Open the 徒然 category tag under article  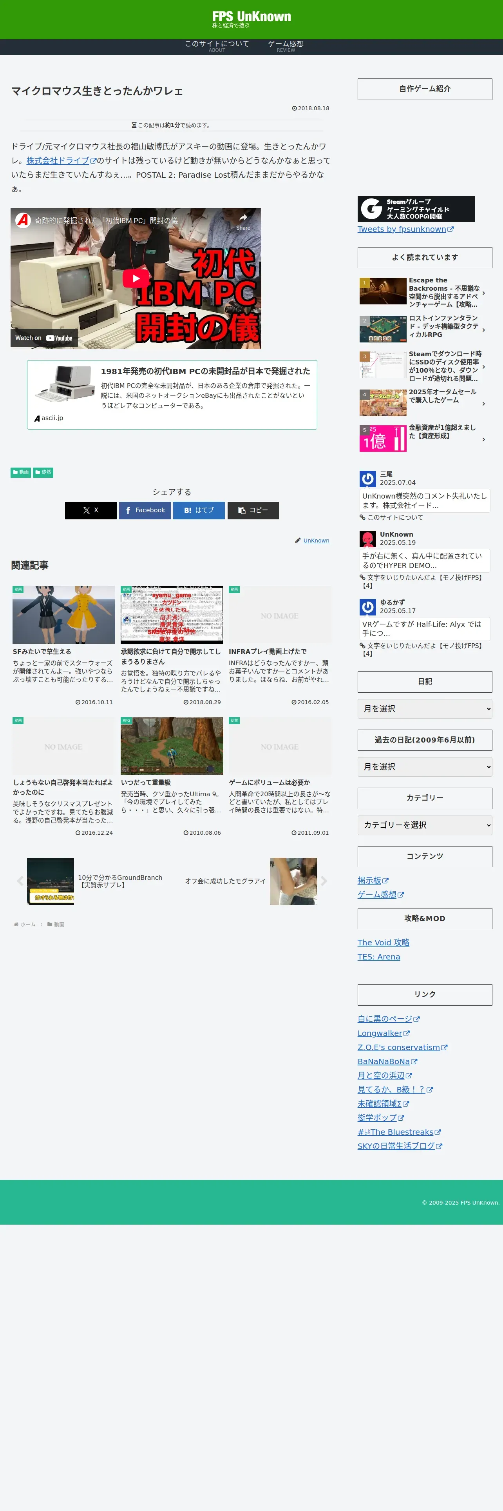[x=43, y=472]
